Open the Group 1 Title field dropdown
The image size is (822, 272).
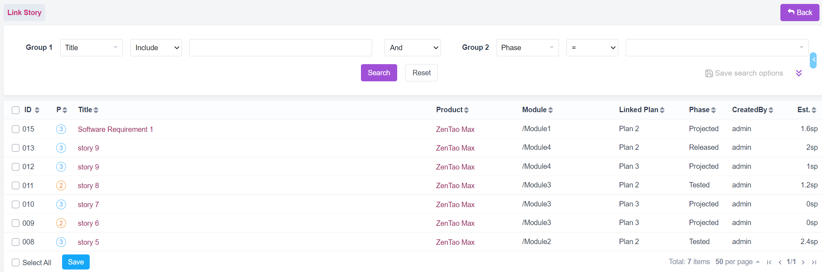pyautogui.click(x=91, y=48)
